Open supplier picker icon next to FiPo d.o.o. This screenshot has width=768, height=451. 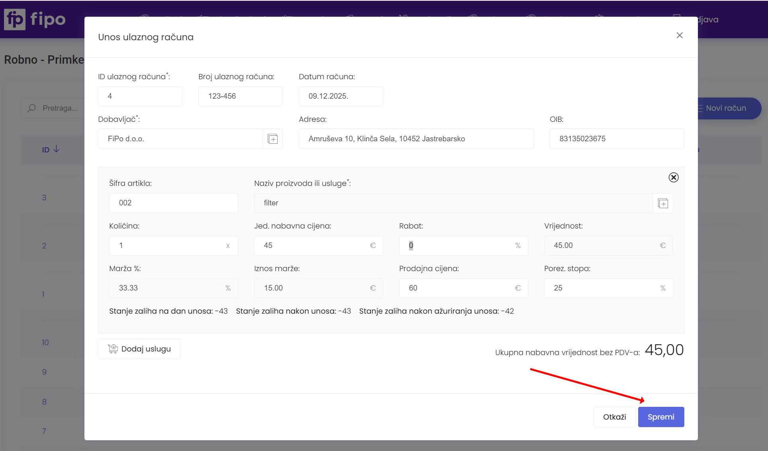coord(272,139)
